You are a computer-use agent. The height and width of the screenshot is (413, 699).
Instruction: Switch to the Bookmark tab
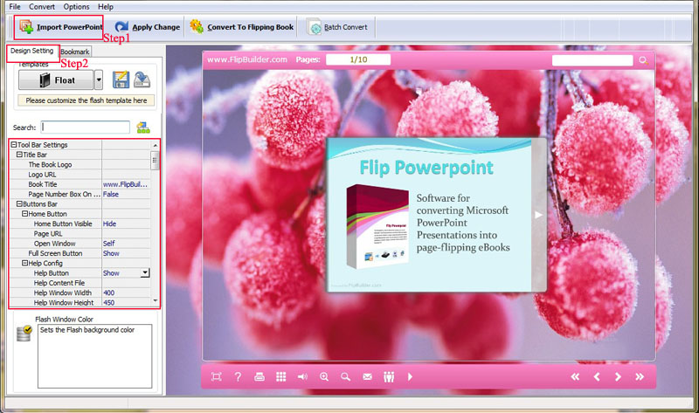(x=75, y=52)
